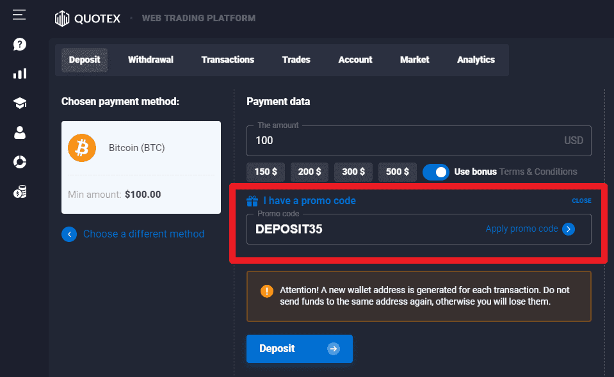Click the pie chart icon in the sidebar

[x=19, y=162]
